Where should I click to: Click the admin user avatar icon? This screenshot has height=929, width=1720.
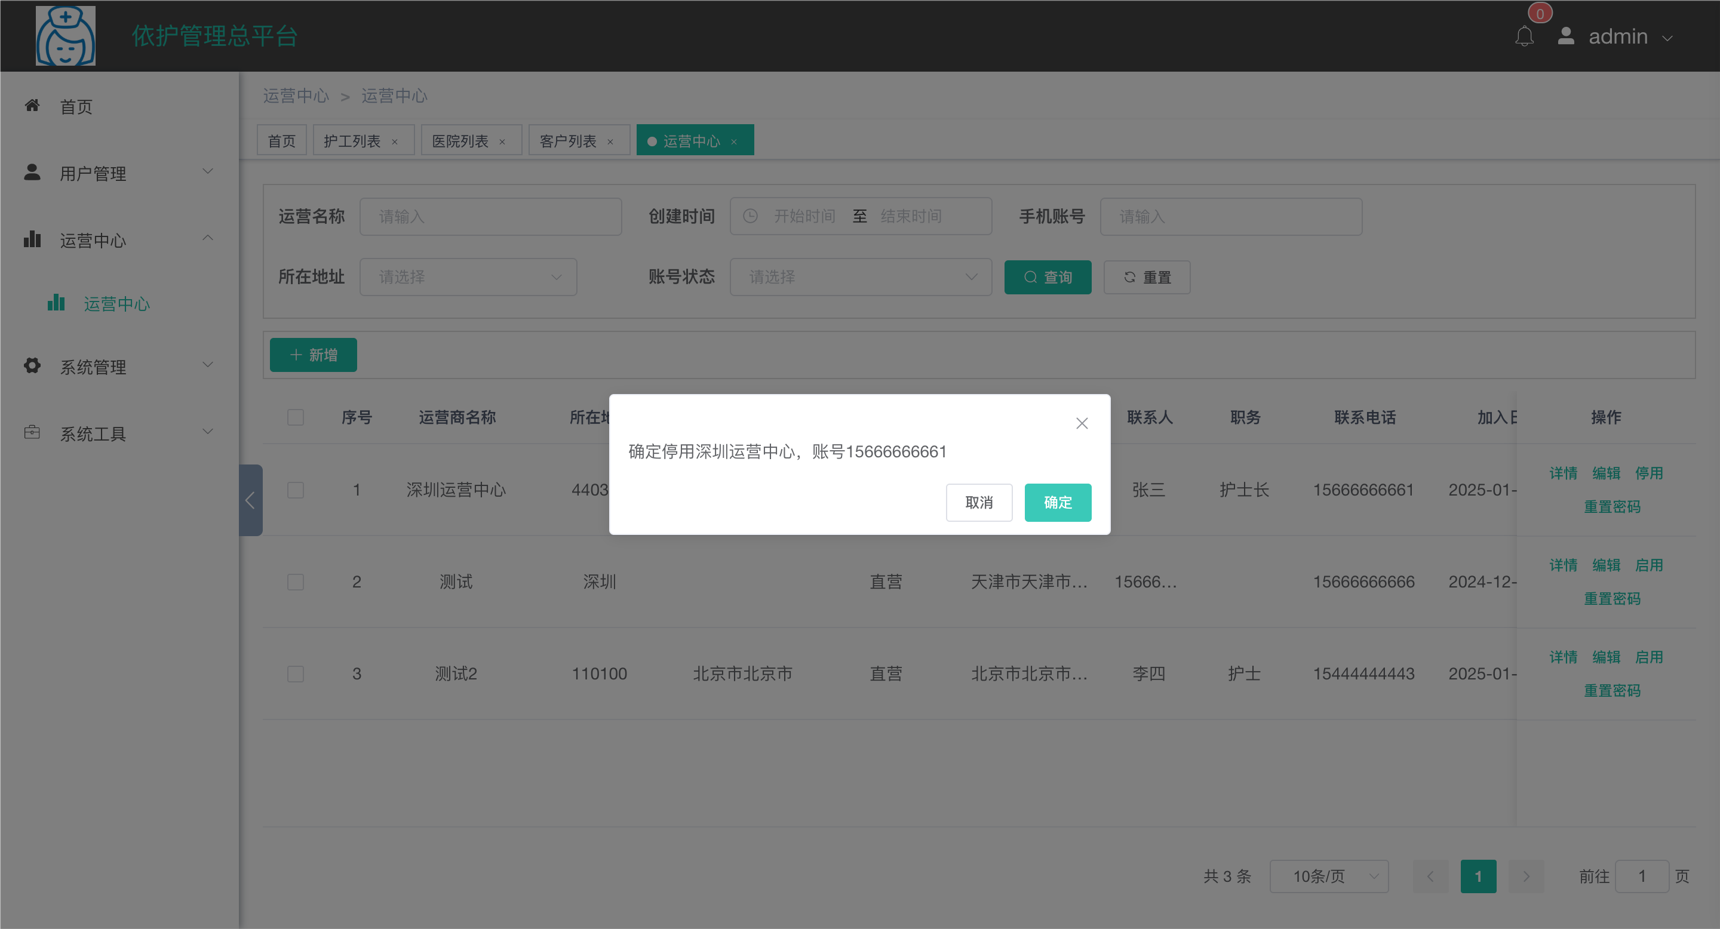pos(1566,35)
